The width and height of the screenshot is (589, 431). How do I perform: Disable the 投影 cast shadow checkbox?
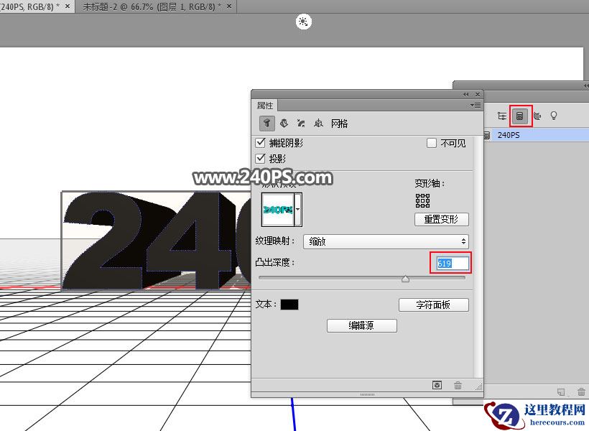coord(260,158)
